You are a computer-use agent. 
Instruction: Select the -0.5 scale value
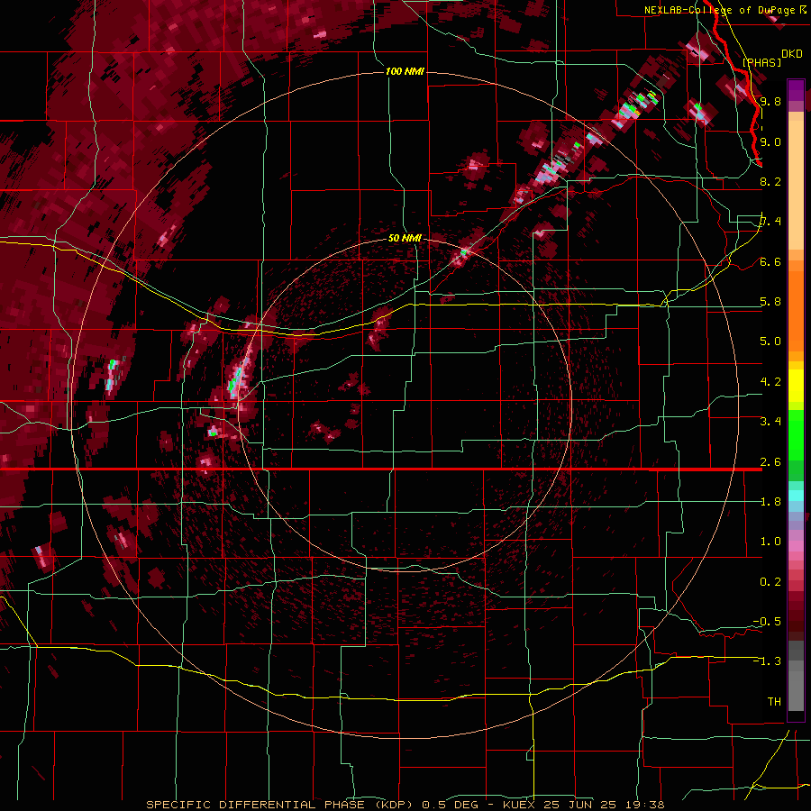click(767, 622)
